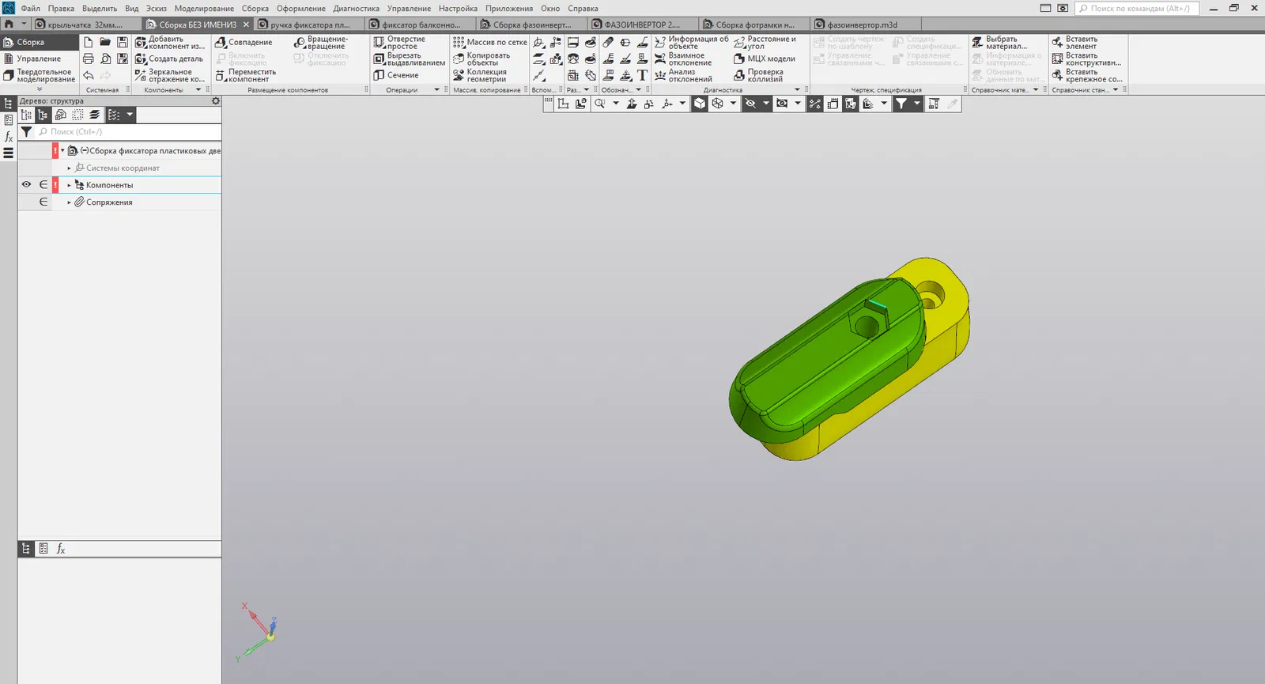This screenshot has height=684, width=1265.
Task: Click local coordinate system view icon
Action: 563,104
